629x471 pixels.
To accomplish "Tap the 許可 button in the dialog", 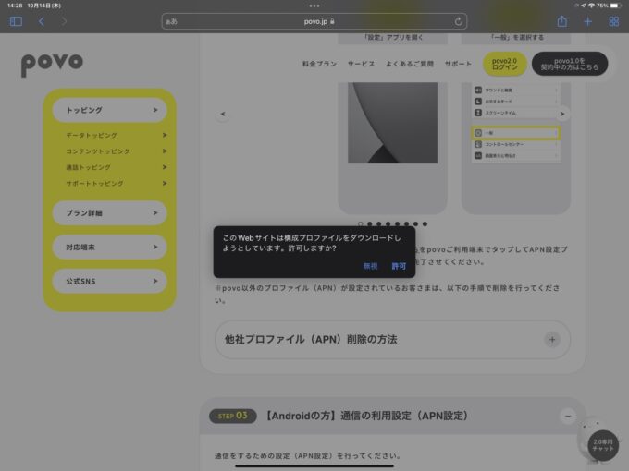I will click(x=399, y=266).
